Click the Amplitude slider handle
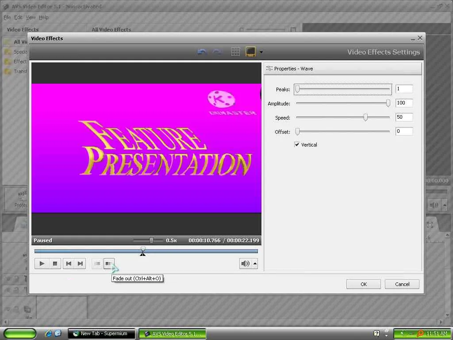The width and height of the screenshot is (453, 340). pyautogui.click(x=388, y=103)
